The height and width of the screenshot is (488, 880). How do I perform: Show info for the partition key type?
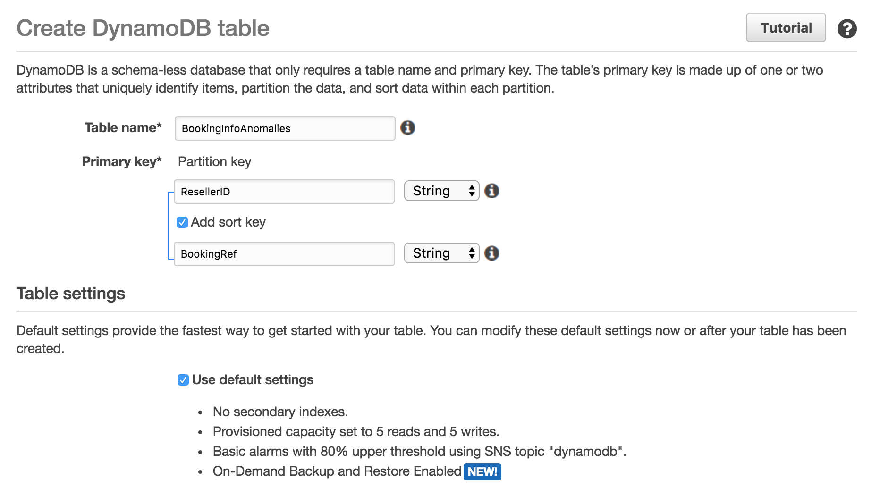point(492,191)
